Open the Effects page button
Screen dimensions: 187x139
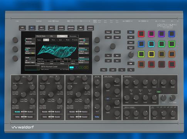pos(90,28)
